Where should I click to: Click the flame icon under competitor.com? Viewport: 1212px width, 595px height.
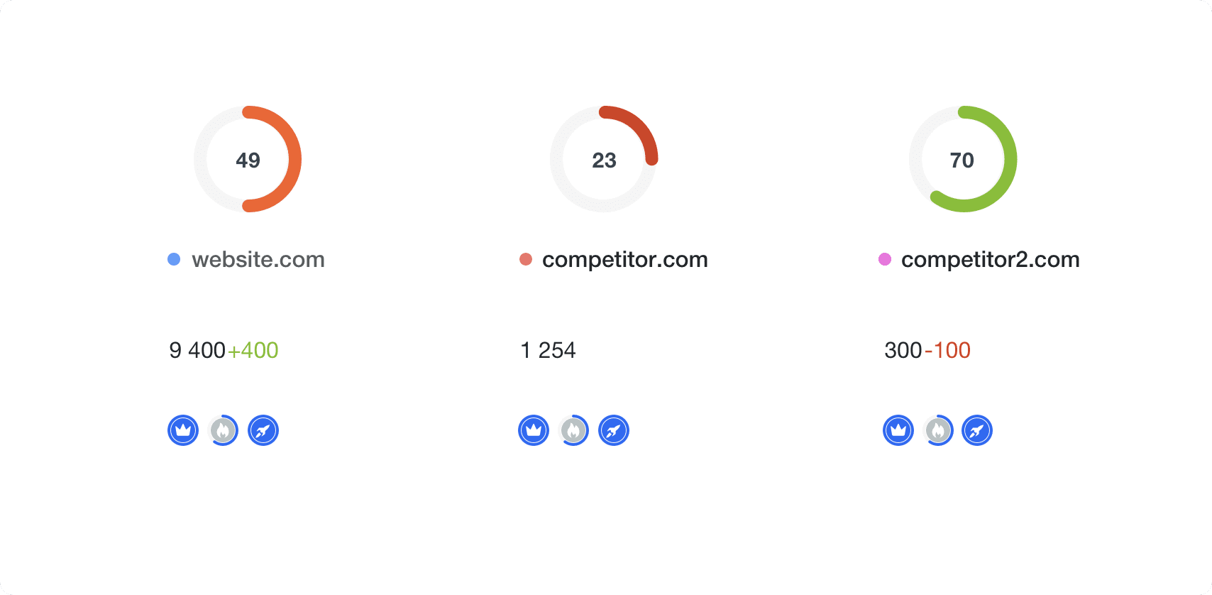tap(573, 430)
